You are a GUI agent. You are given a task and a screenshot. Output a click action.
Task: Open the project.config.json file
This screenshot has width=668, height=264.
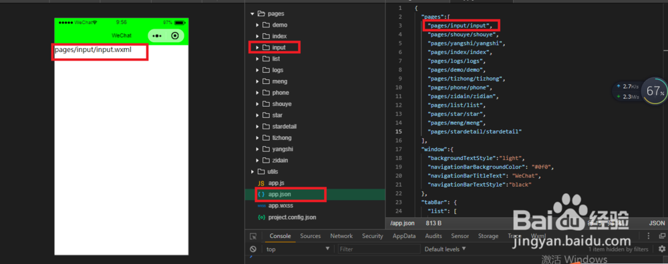292,217
